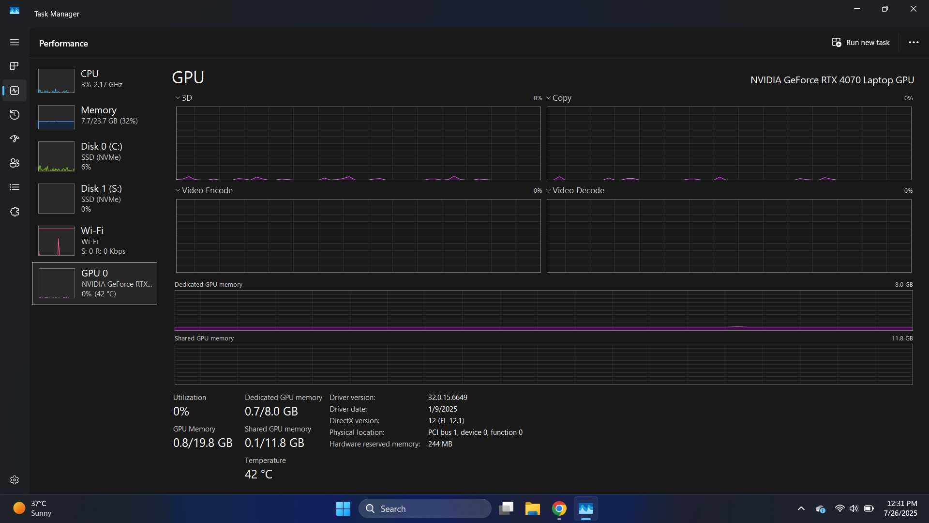The height and width of the screenshot is (523, 929).
Task: Open the Wi-Fi network tray icon
Action: (x=840, y=508)
